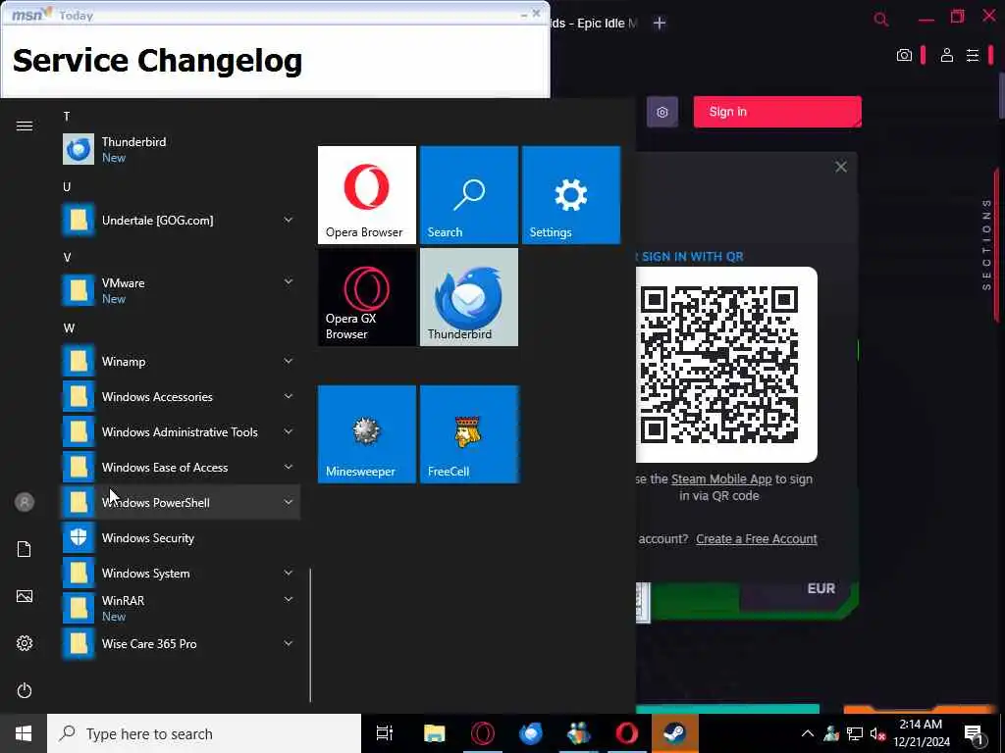Start the Minesweeper tile
The height and width of the screenshot is (753, 1005).
367,434
